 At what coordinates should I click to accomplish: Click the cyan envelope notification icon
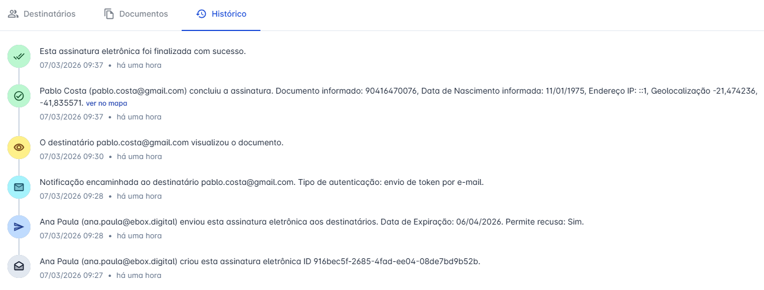19,187
